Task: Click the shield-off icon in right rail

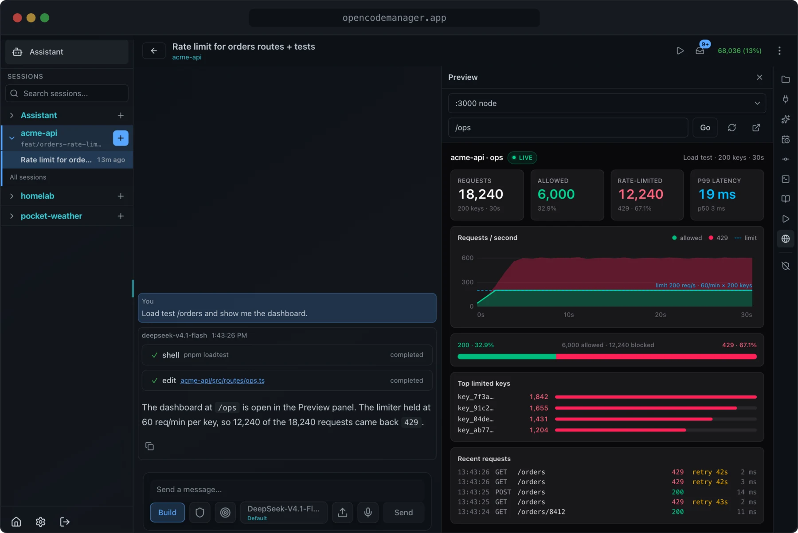Action: [785, 266]
